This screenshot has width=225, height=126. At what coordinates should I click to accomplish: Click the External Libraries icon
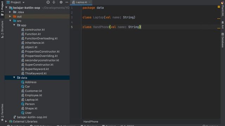[x=11, y=121]
